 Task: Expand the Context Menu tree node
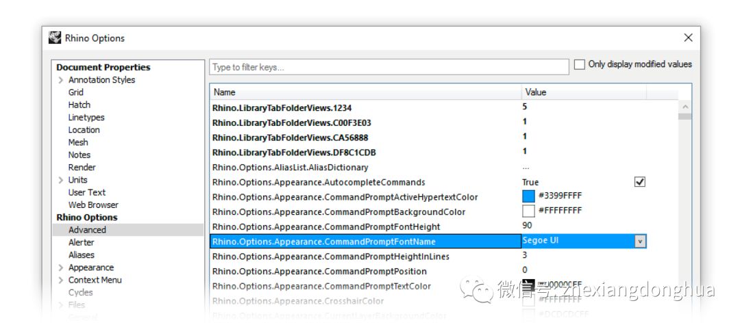click(x=61, y=281)
